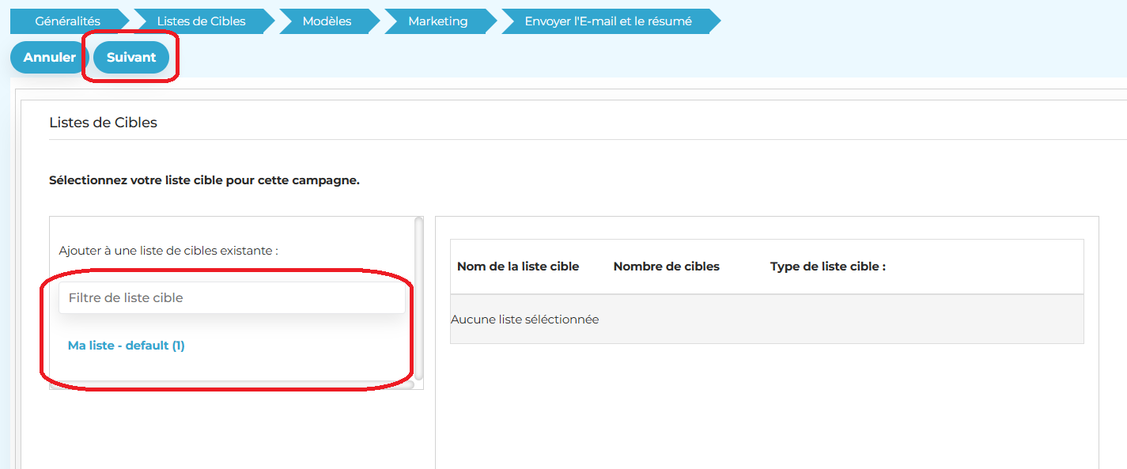
Task: Select the Listes de Cibles wizard step
Action: click(x=201, y=21)
